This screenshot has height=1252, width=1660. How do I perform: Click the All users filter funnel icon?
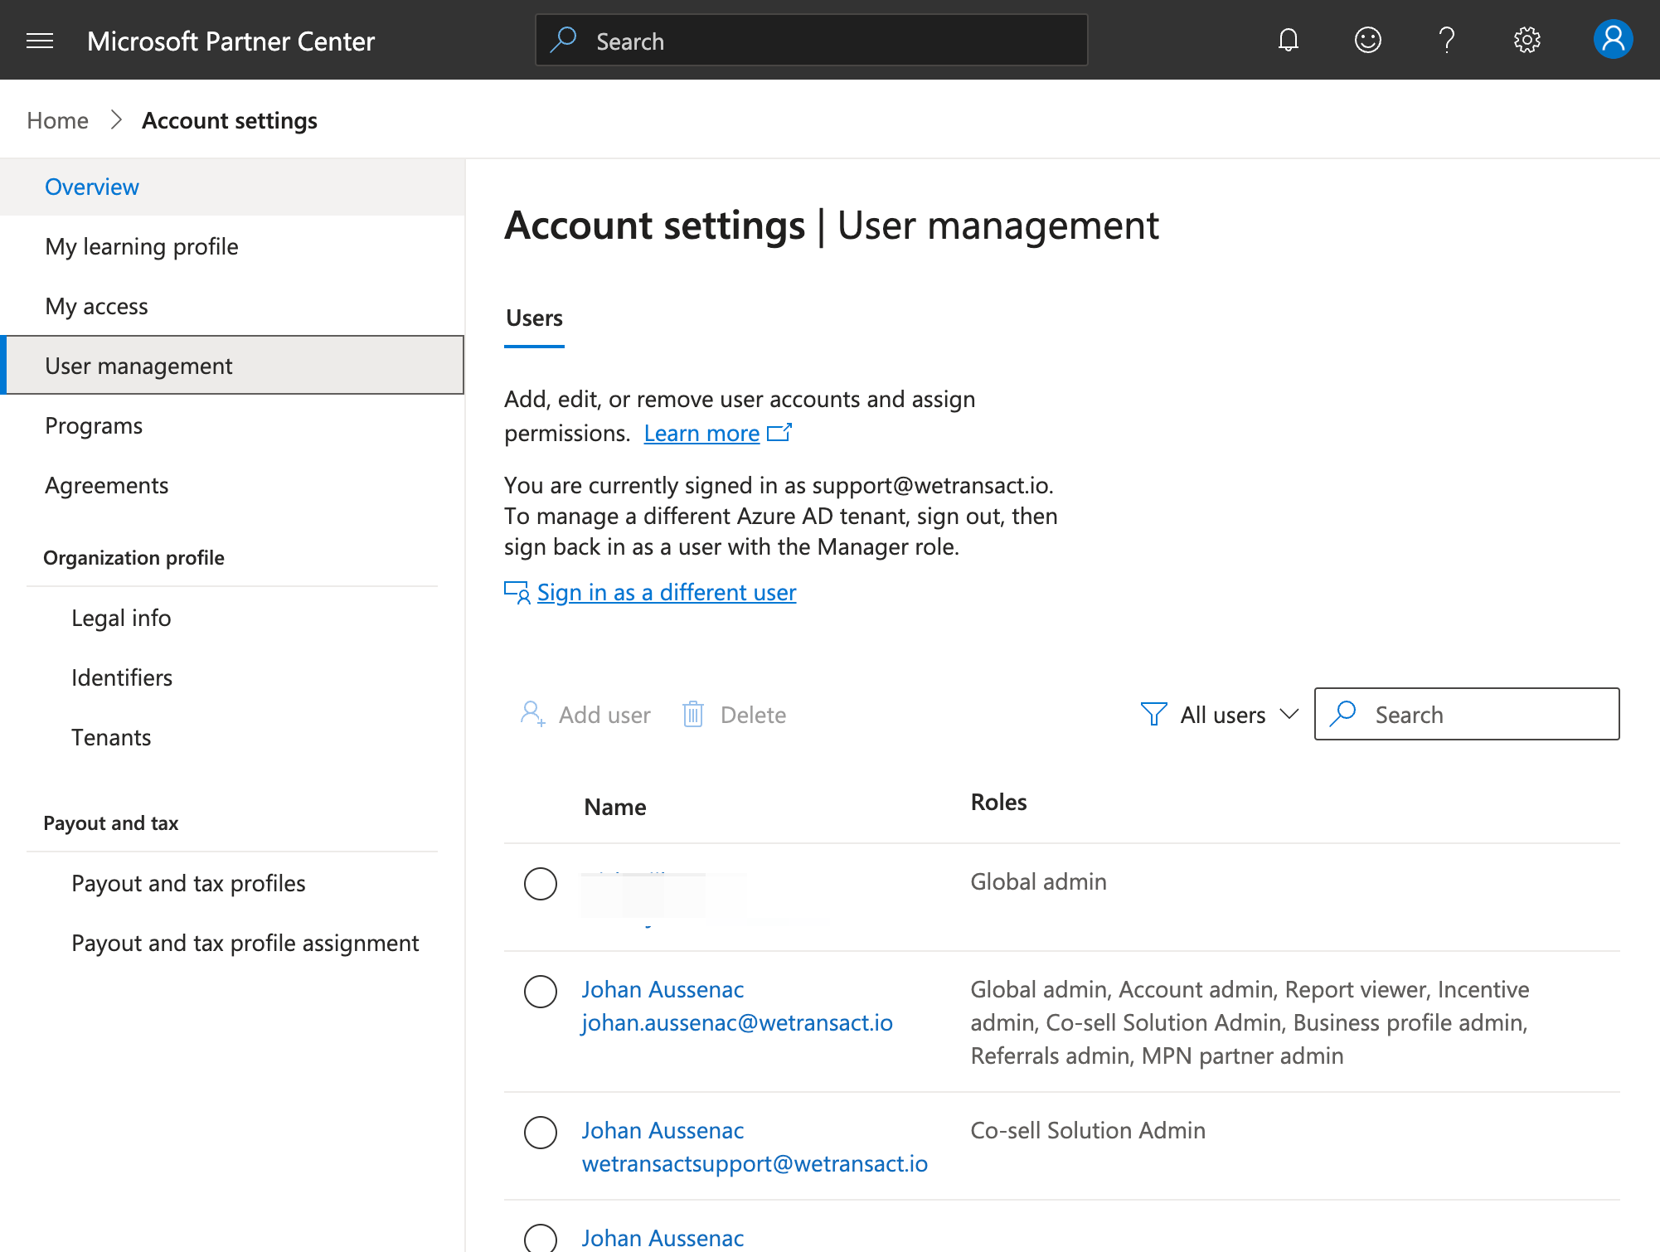[x=1153, y=714]
